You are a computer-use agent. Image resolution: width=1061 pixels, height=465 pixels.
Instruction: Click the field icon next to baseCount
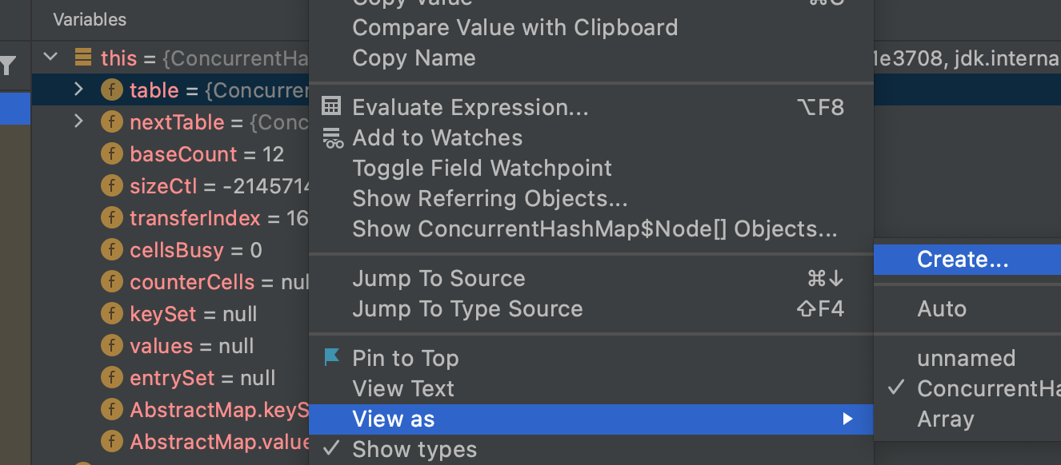click(111, 154)
